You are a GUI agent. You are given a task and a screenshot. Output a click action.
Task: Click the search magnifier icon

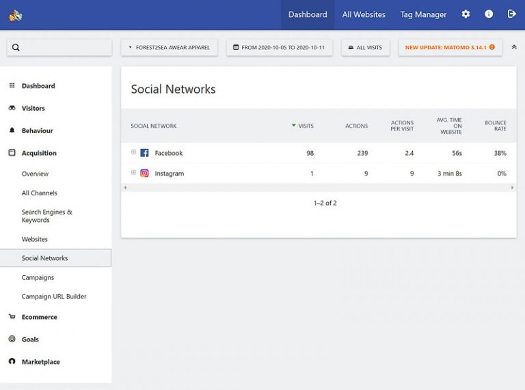(16, 48)
